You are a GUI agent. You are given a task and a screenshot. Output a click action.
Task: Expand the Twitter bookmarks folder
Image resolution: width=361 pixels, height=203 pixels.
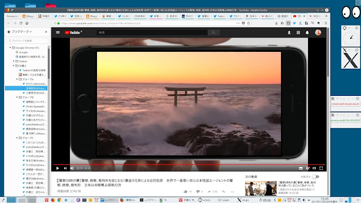(x=14, y=61)
